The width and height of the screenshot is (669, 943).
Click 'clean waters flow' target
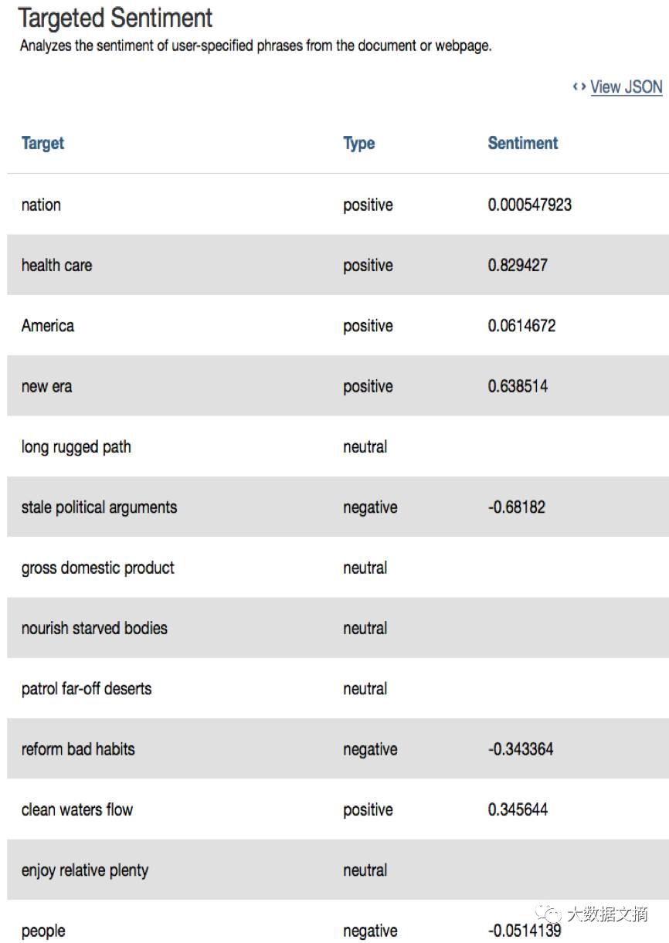coord(77,809)
